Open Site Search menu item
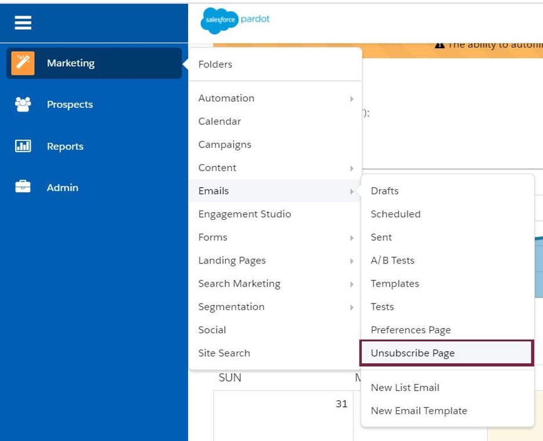The image size is (543, 441). pos(224,353)
